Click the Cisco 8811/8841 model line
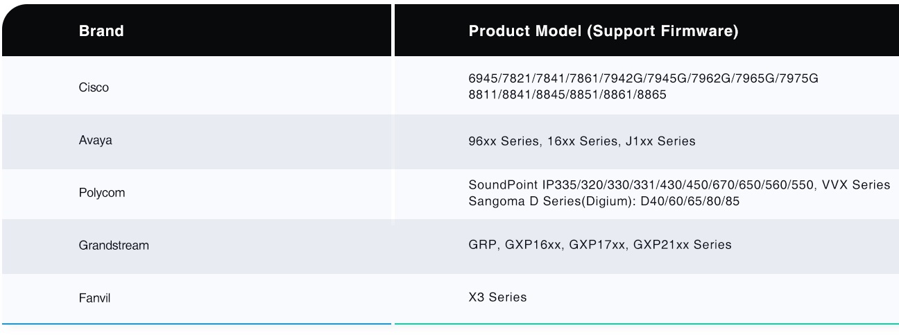 pos(567,94)
